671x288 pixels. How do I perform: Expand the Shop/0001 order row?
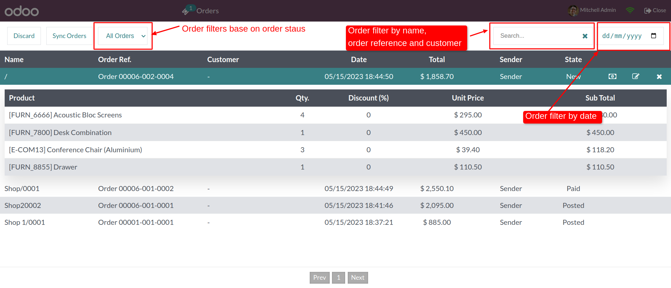335,189
